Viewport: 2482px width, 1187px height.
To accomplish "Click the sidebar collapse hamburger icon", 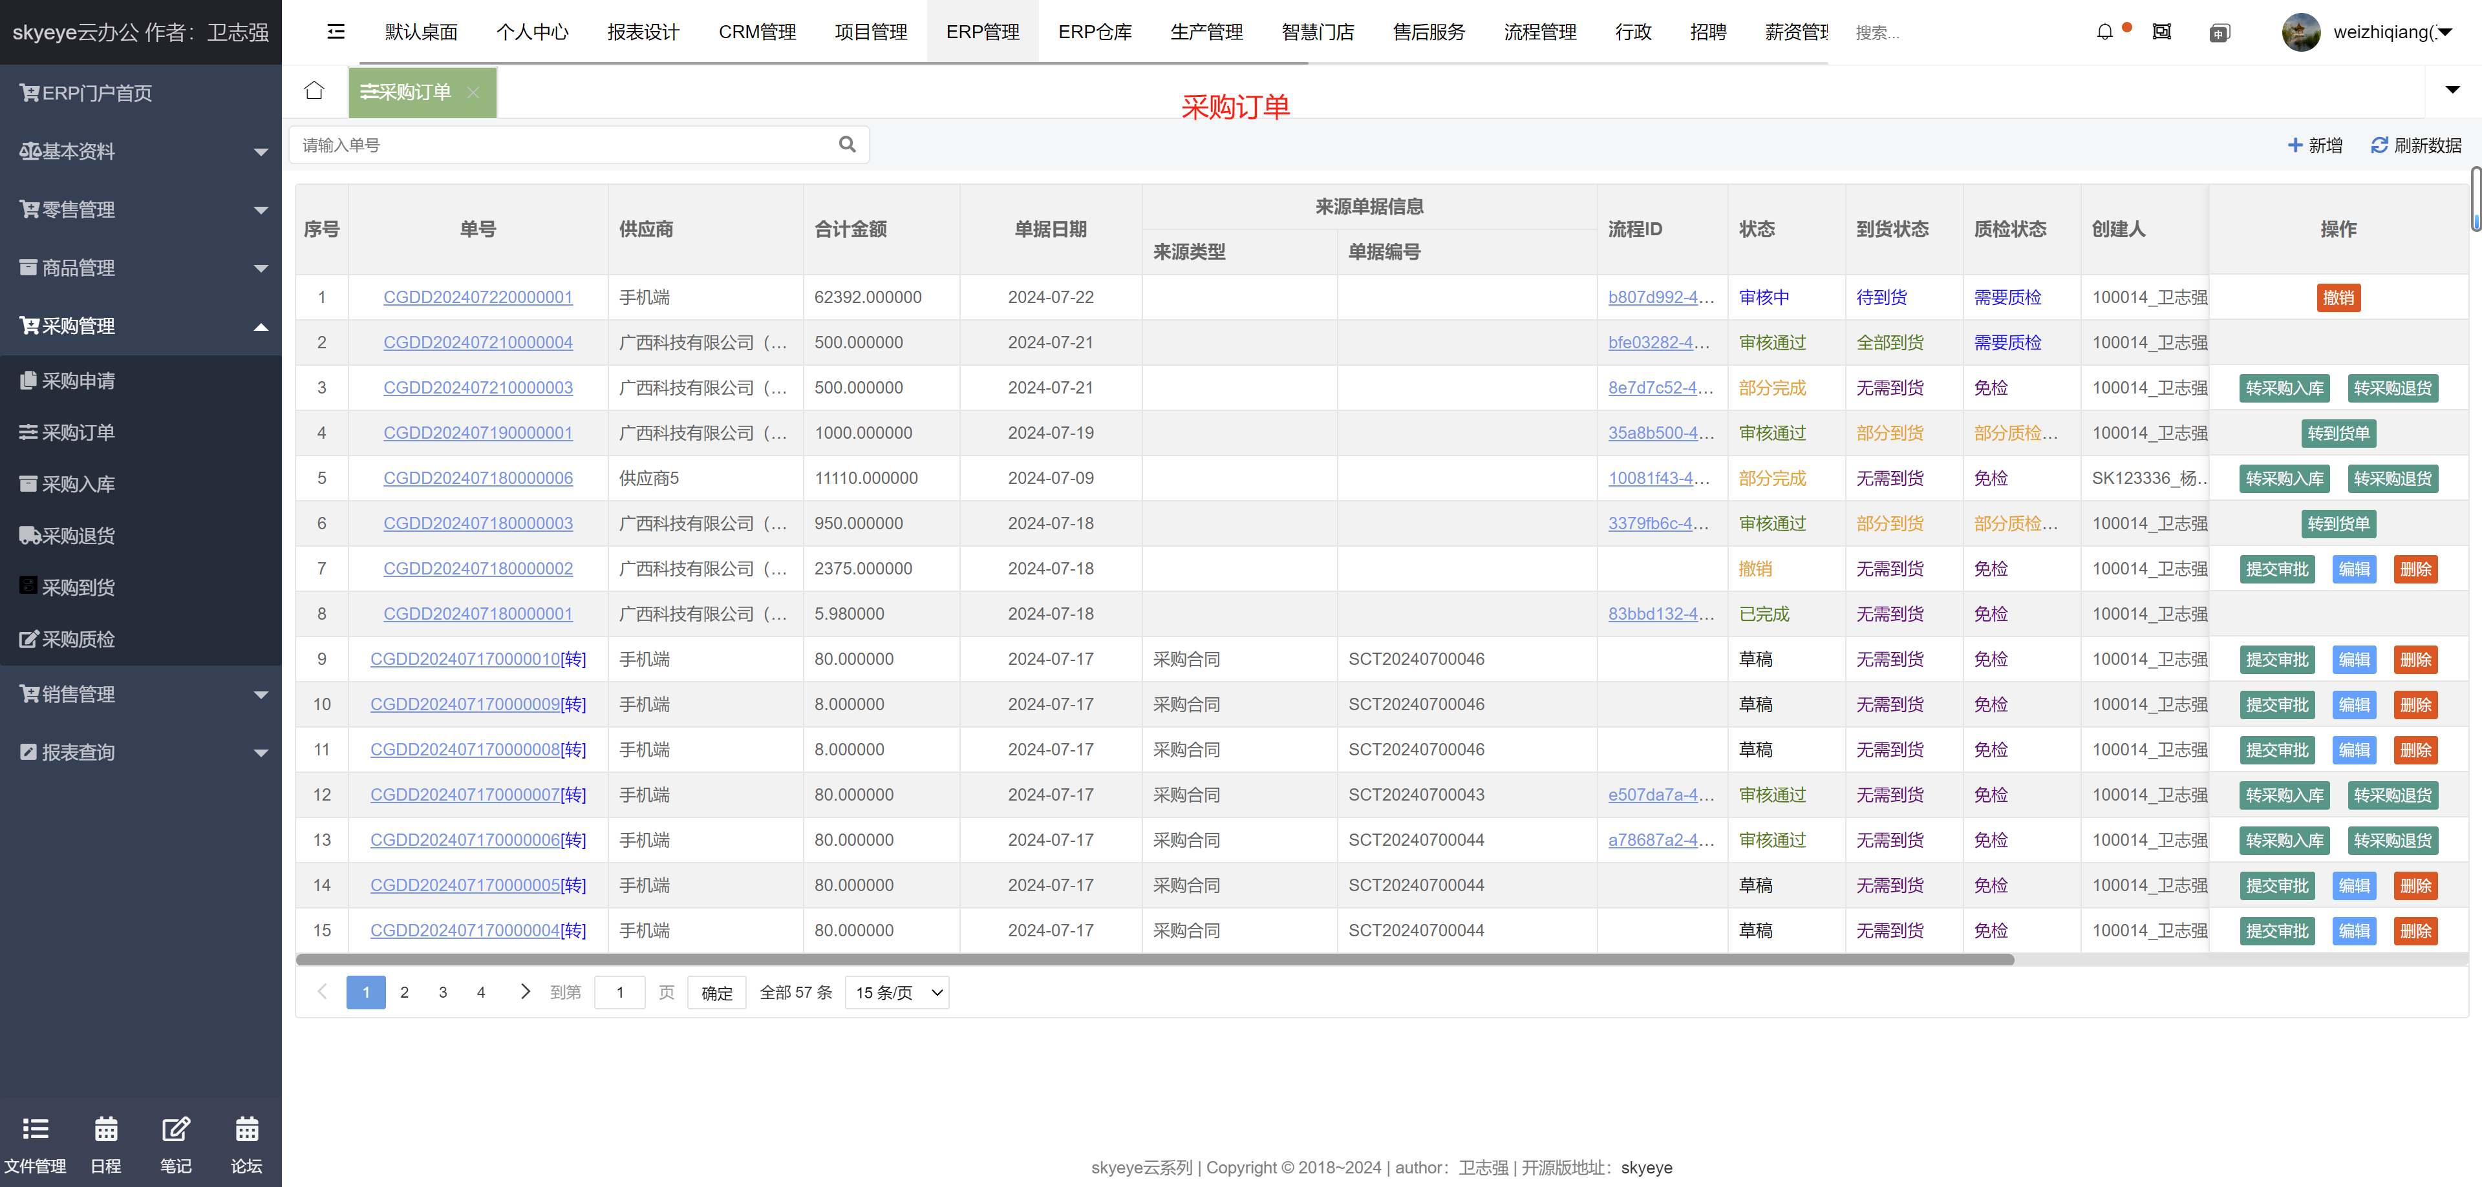I will [x=336, y=32].
